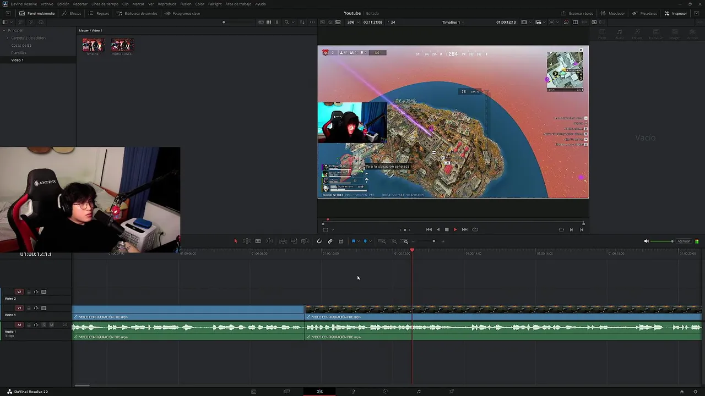705x396 pixels.
Task: Select the Plantillas bin
Action: click(x=19, y=53)
